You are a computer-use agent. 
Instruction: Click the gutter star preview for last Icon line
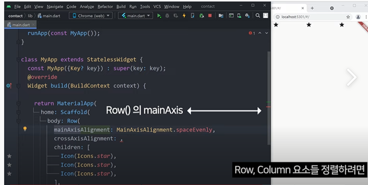click(x=9, y=173)
